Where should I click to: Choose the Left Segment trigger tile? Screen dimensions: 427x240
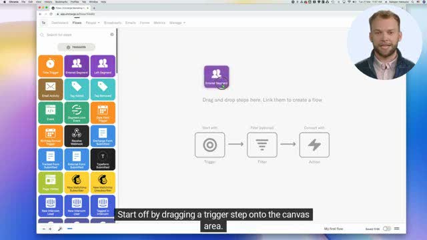(x=103, y=66)
